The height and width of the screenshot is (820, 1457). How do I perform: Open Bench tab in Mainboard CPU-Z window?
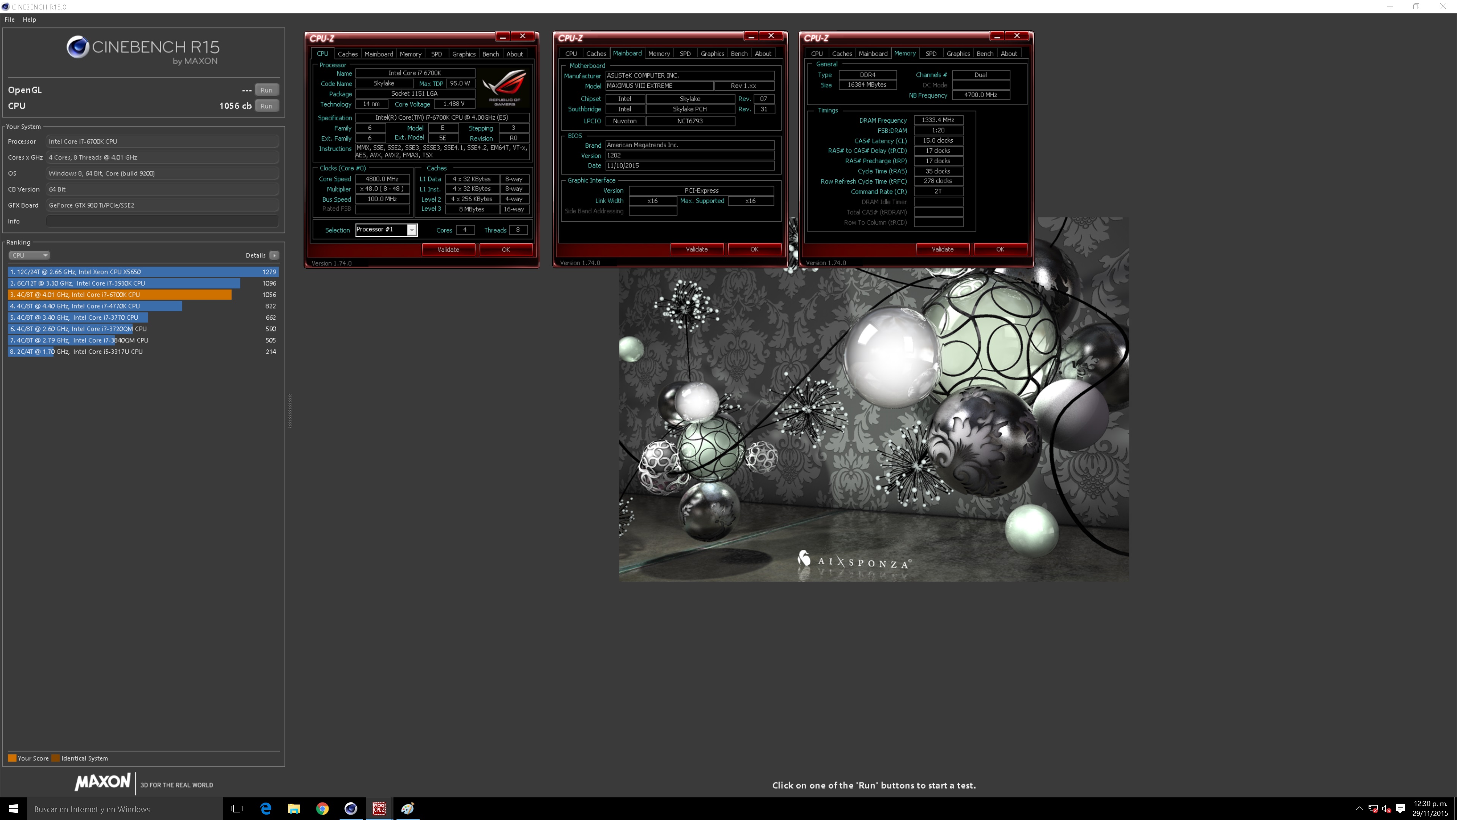click(739, 54)
